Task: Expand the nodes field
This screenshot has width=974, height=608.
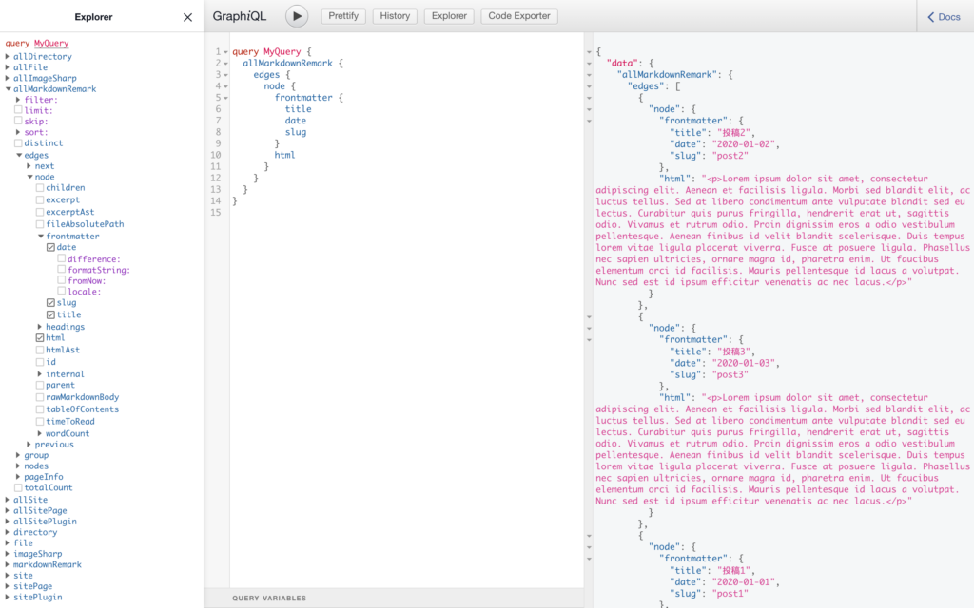Action: 18,465
